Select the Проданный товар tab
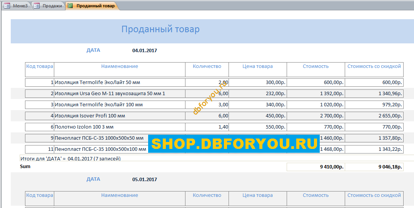The width and height of the screenshot is (414, 208). coord(92,5)
